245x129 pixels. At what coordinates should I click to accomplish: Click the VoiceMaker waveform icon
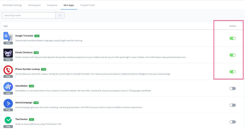8,87
